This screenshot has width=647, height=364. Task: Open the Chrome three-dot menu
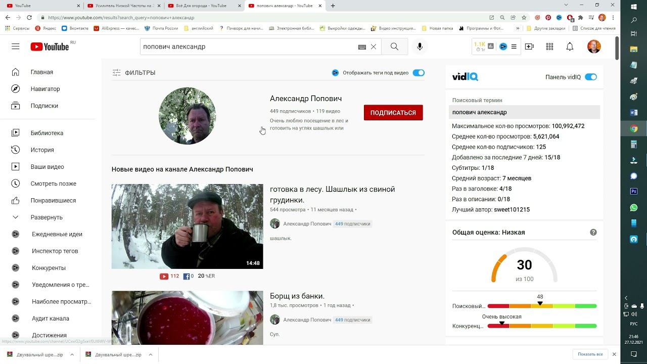point(613,17)
